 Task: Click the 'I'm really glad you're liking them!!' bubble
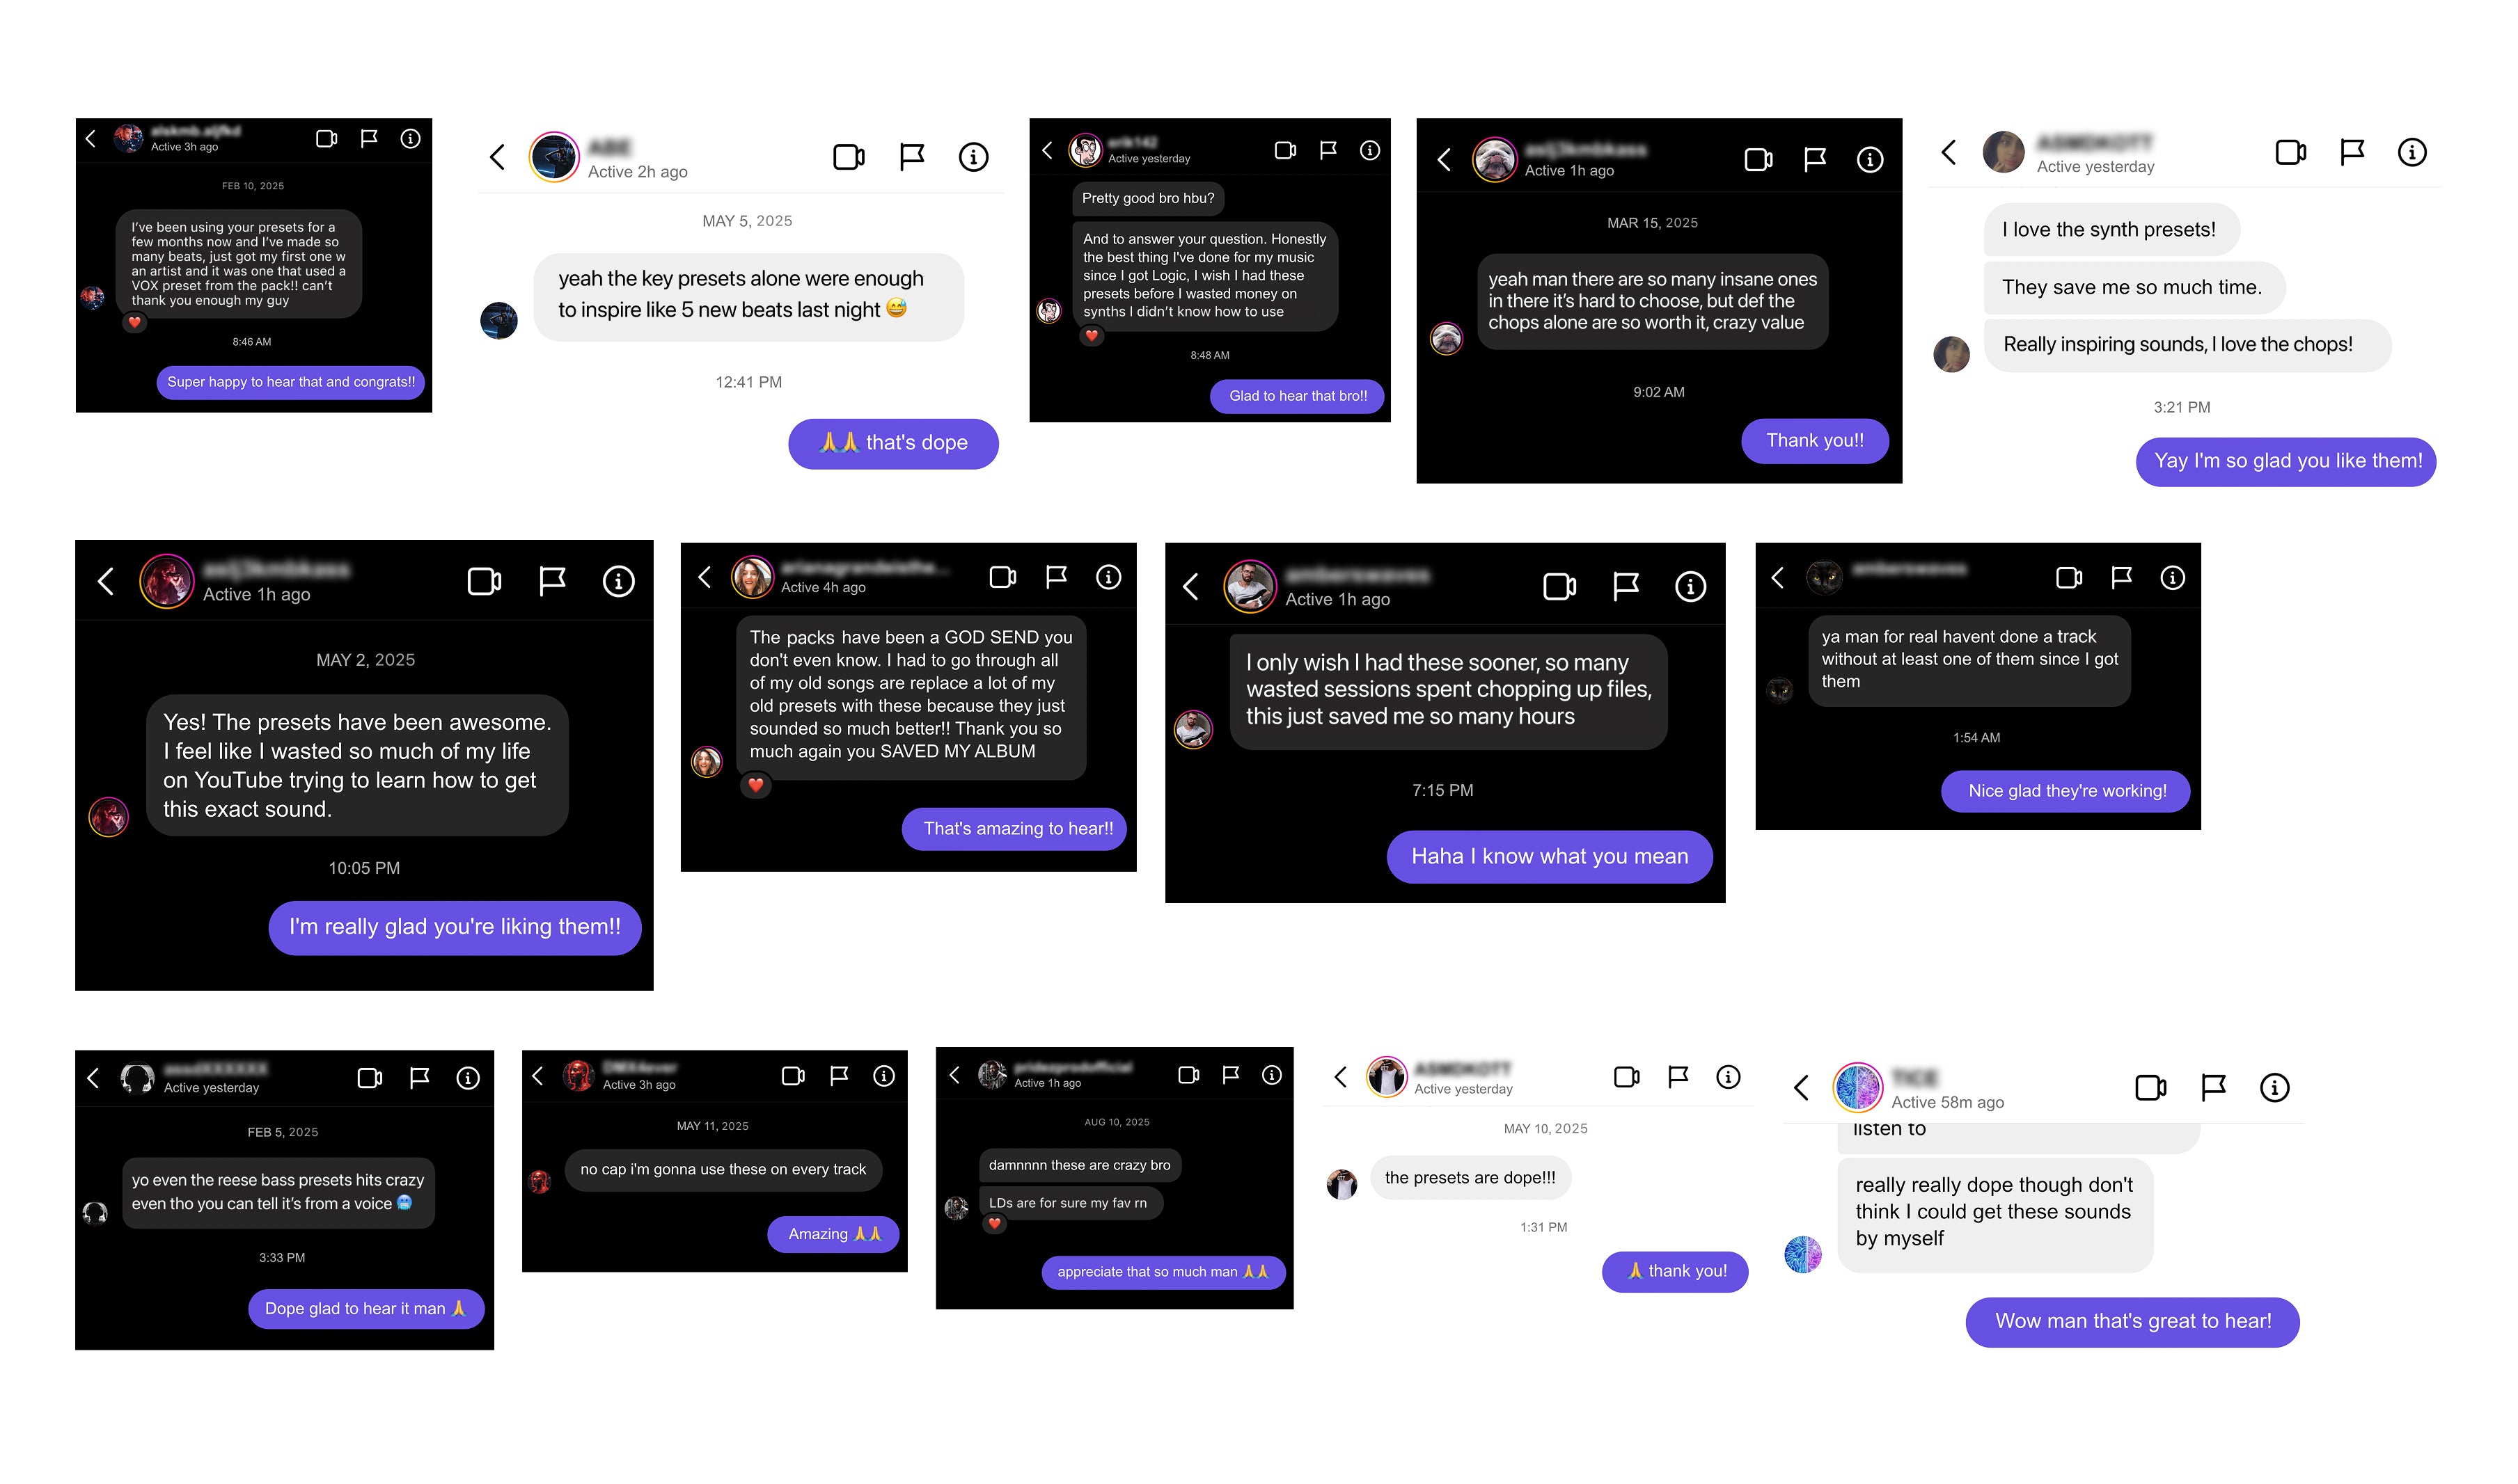(455, 927)
